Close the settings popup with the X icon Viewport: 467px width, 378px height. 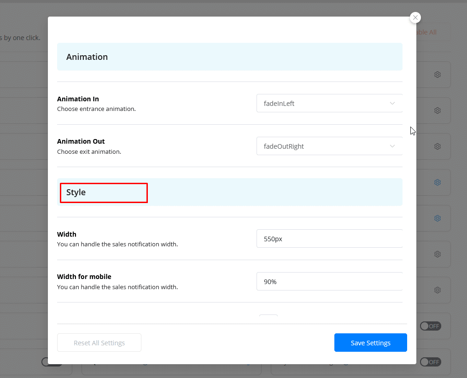coord(415,17)
